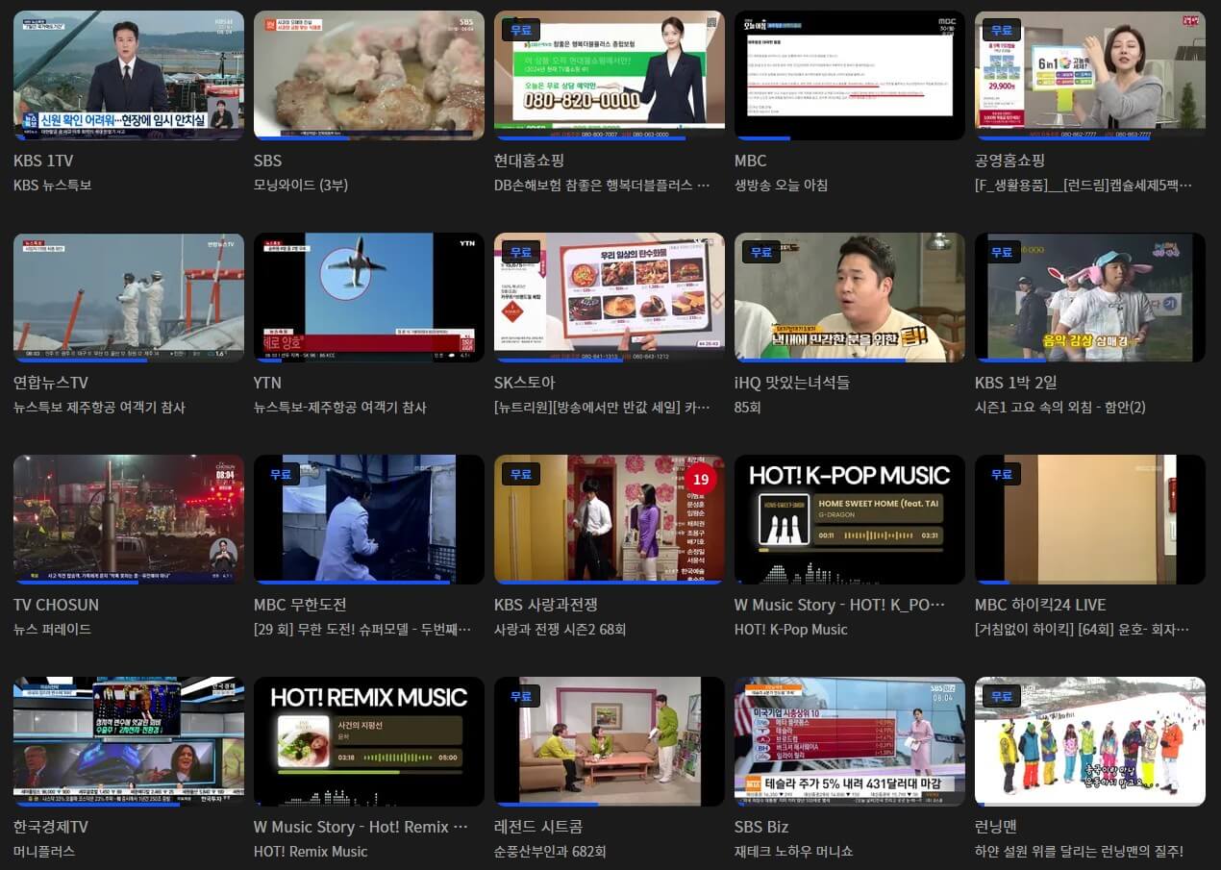Open the 한국경제TV studio thumbnail

tap(129, 741)
